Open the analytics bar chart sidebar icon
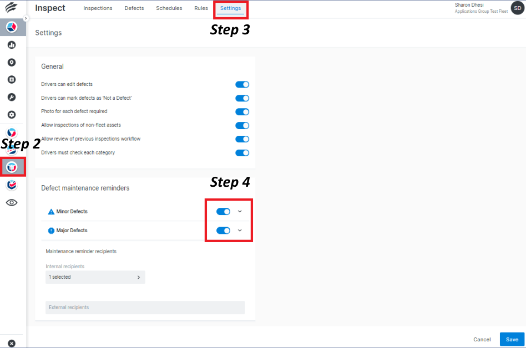 tap(12, 45)
